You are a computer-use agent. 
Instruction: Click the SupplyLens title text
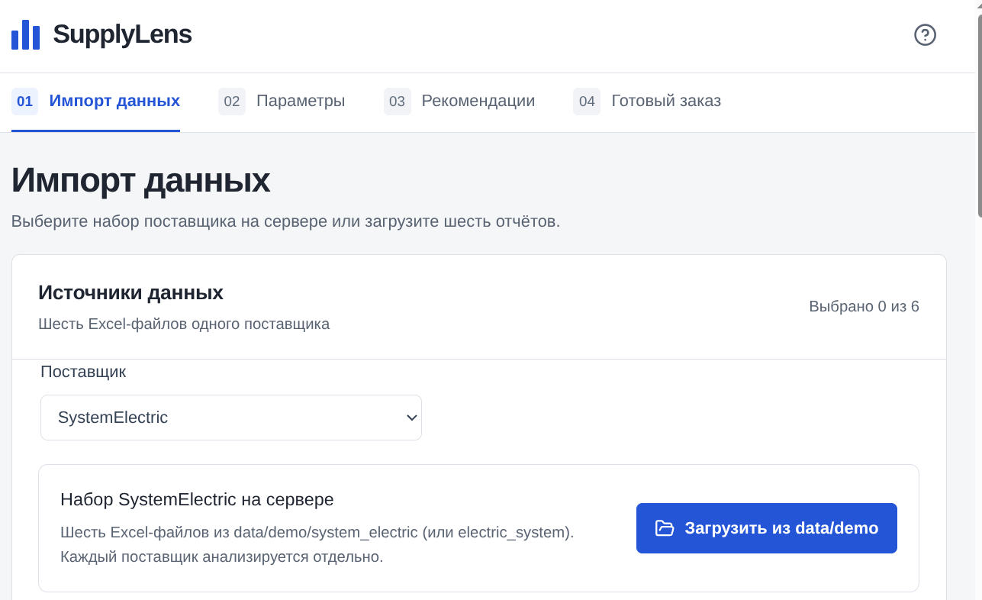click(x=122, y=34)
